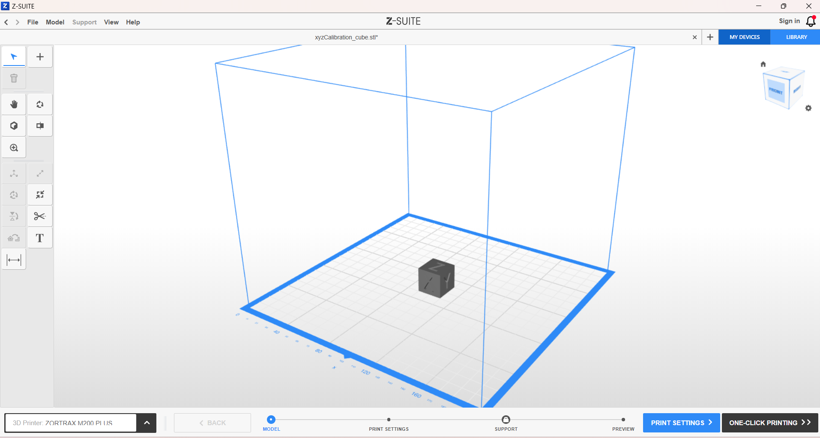Screen dimensions: 820x438
Task: Select the xyzCalibration_cube.stl tab
Action: point(346,37)
